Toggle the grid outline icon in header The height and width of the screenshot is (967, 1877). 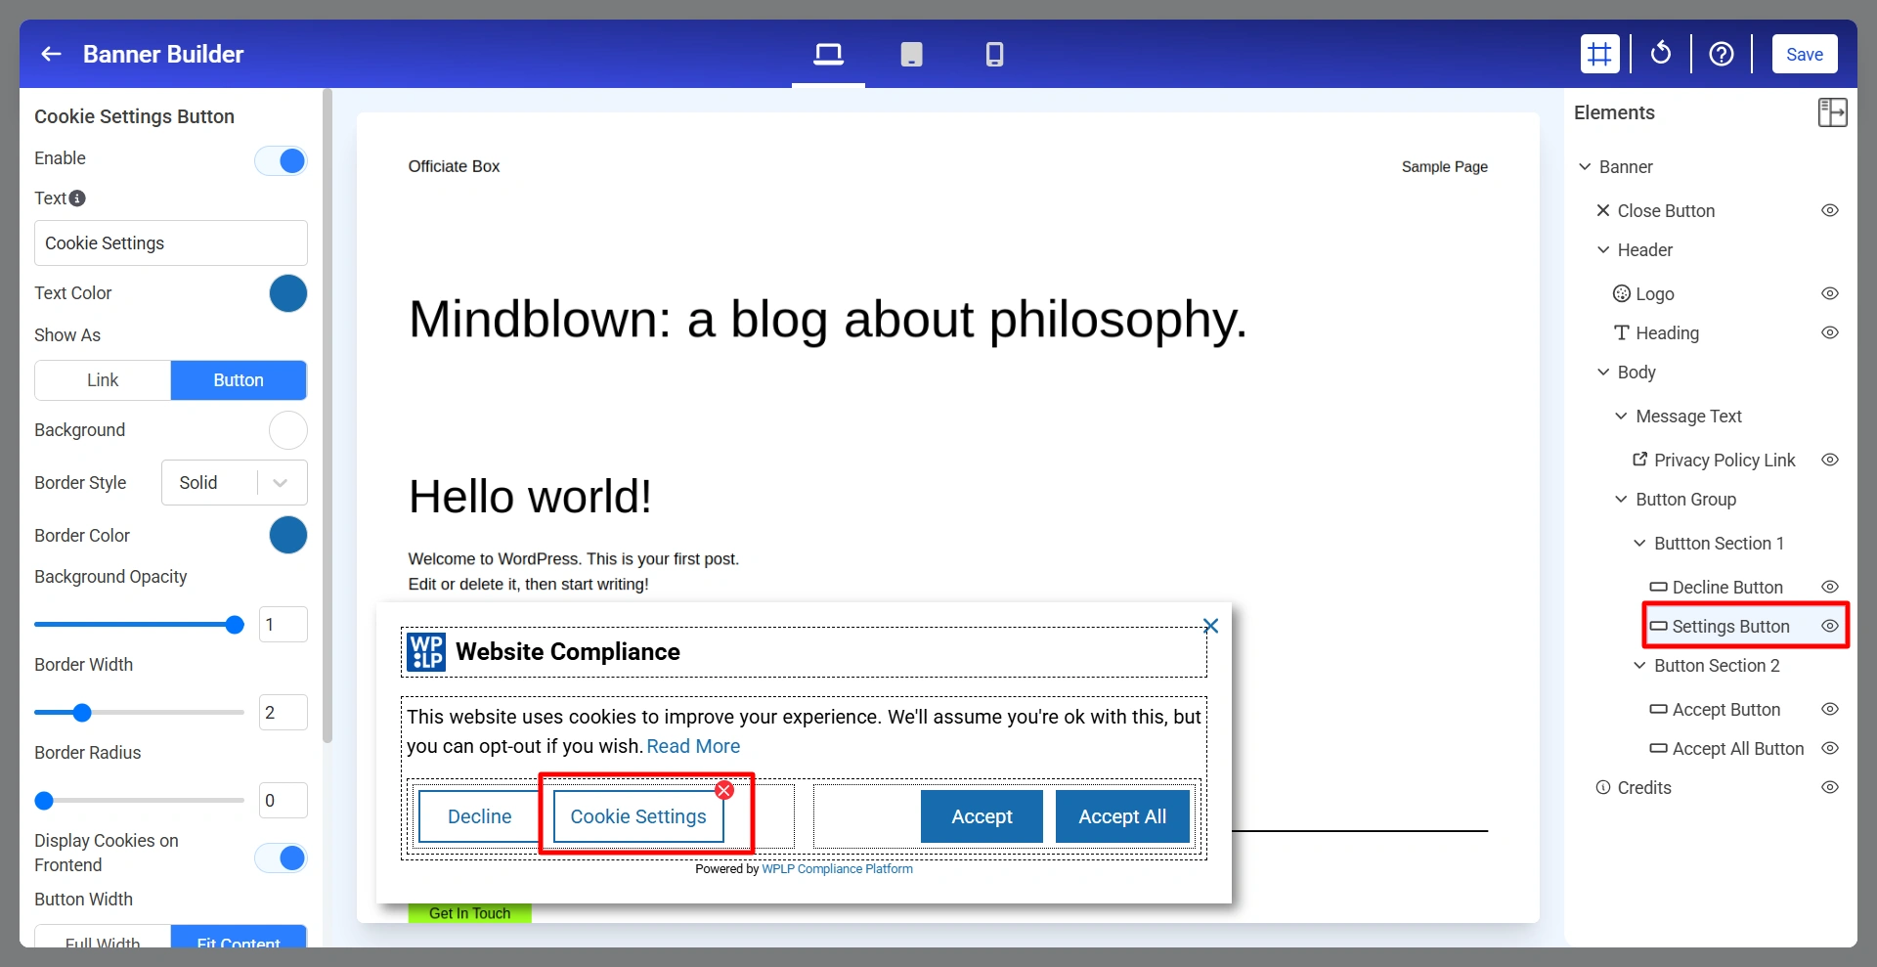coord(1599,54)
